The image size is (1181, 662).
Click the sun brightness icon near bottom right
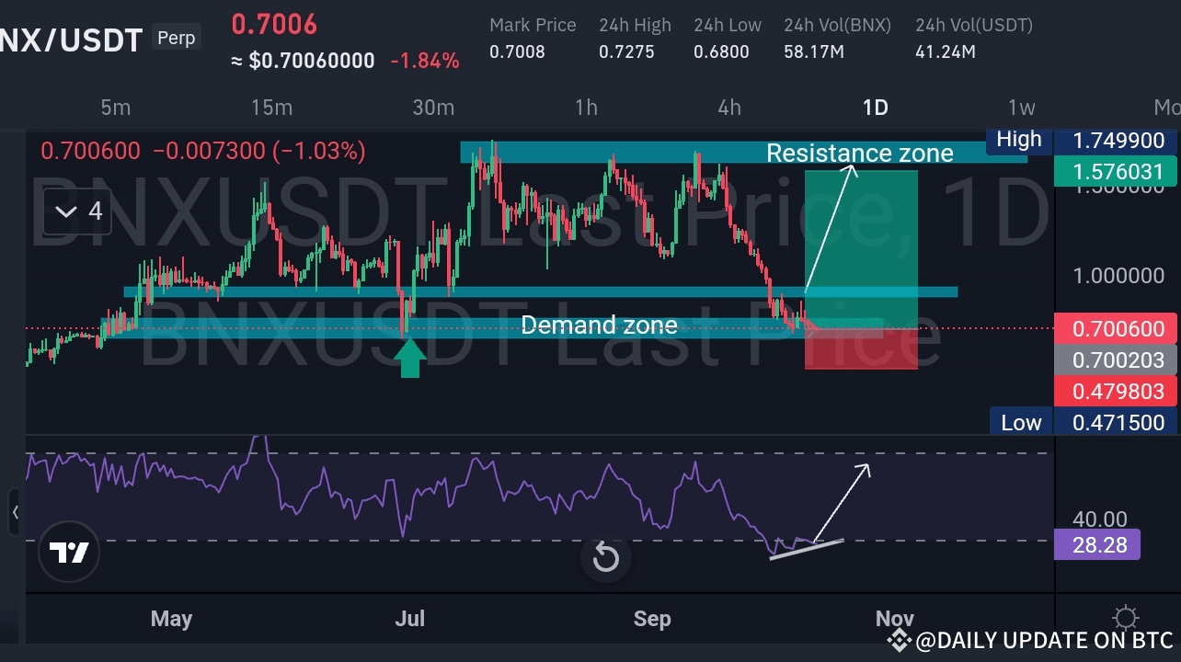1126,618
